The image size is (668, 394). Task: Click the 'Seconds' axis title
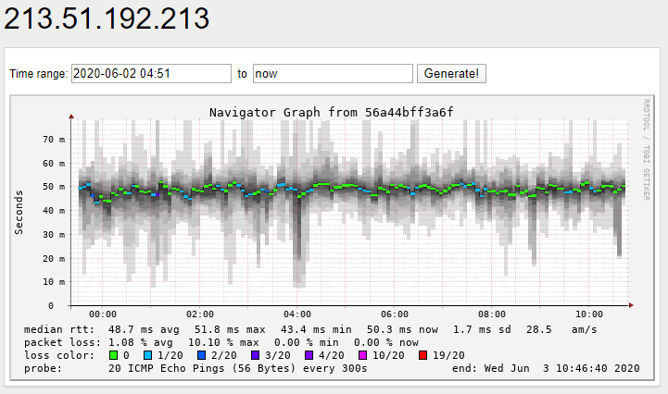pyautogui.click(x=19, y=213)
